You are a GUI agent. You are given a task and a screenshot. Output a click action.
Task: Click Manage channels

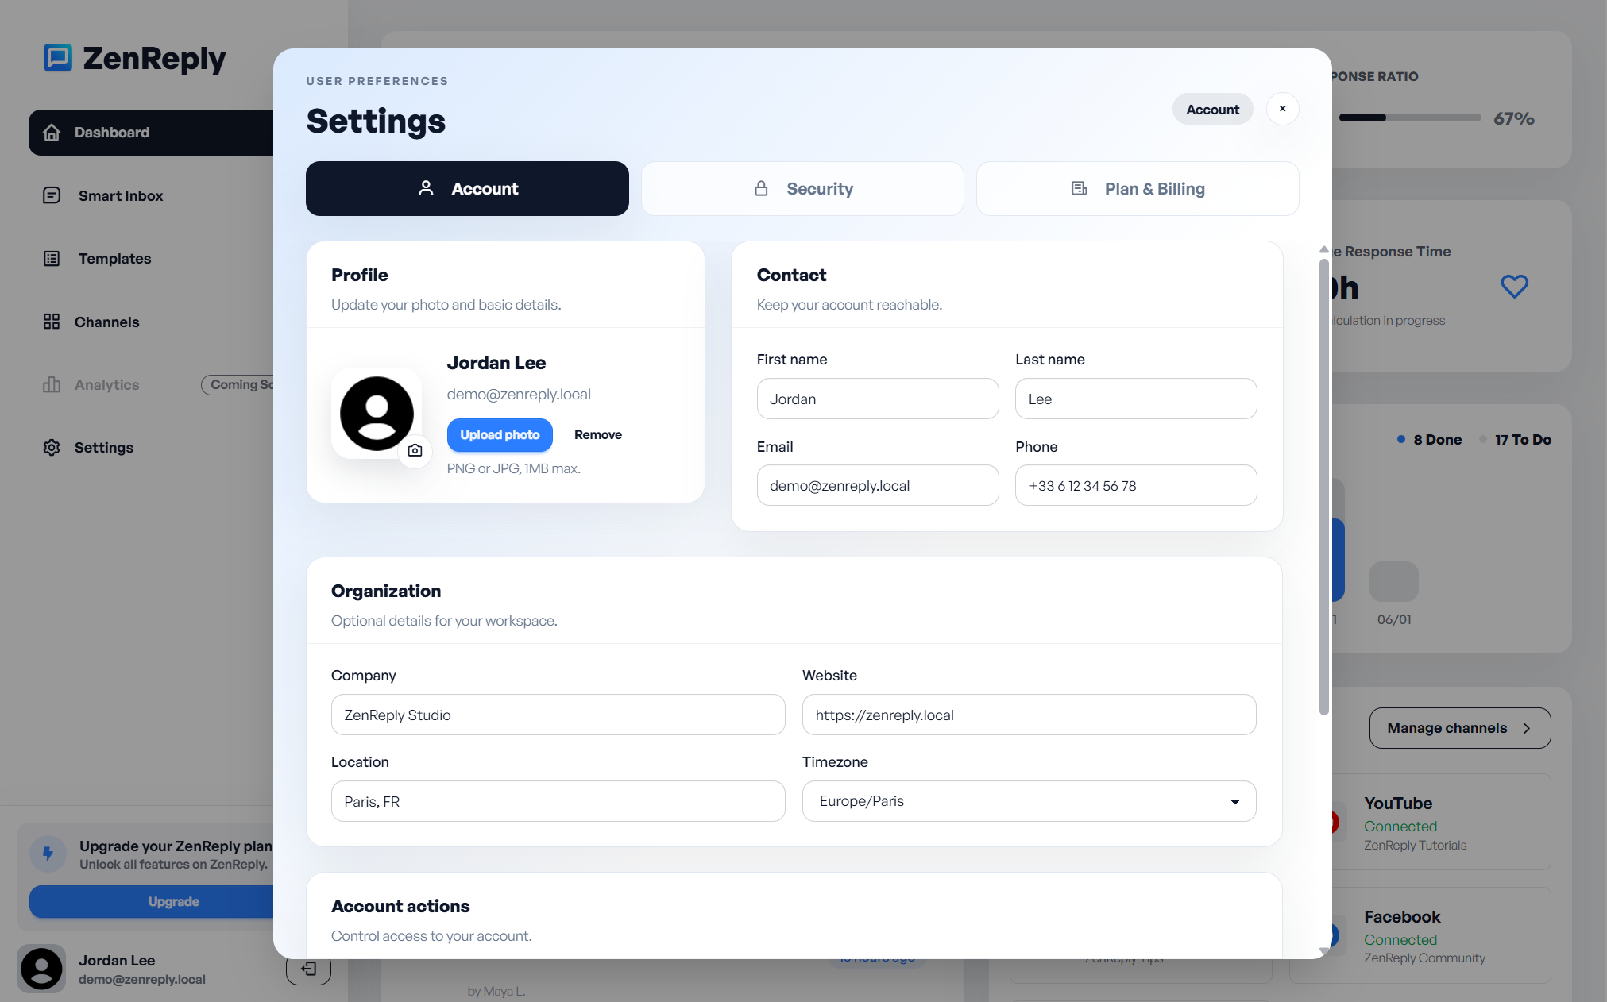coord(1459,727)
